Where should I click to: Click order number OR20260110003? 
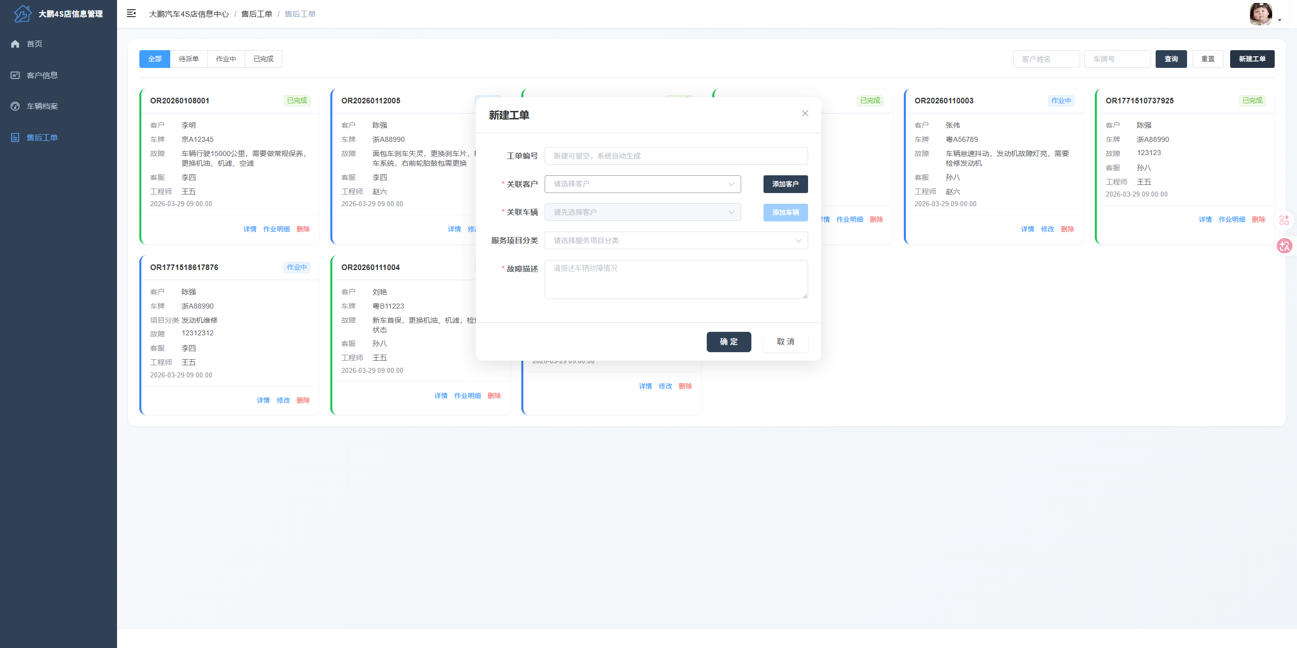tap(944, 100)
